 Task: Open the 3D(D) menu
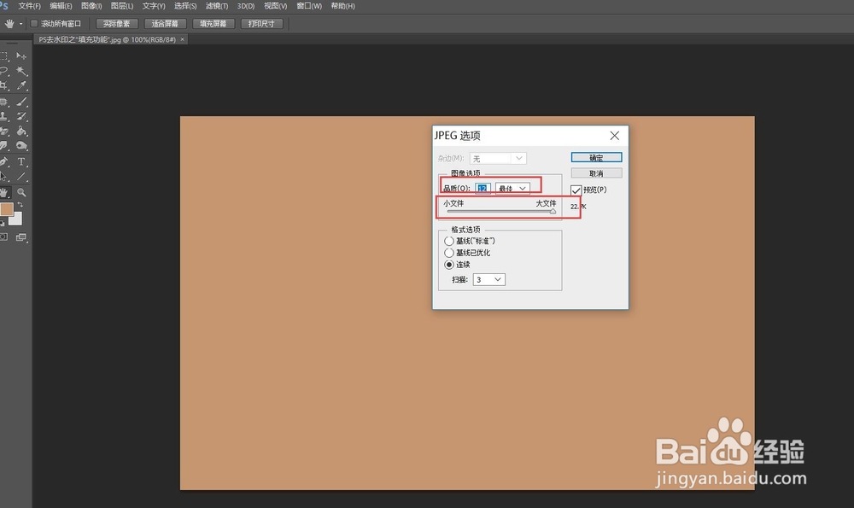coord(246,6)
